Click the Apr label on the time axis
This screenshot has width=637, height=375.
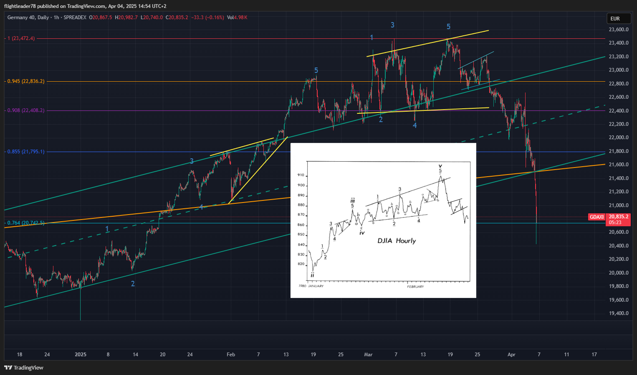[x=511, y=355]
